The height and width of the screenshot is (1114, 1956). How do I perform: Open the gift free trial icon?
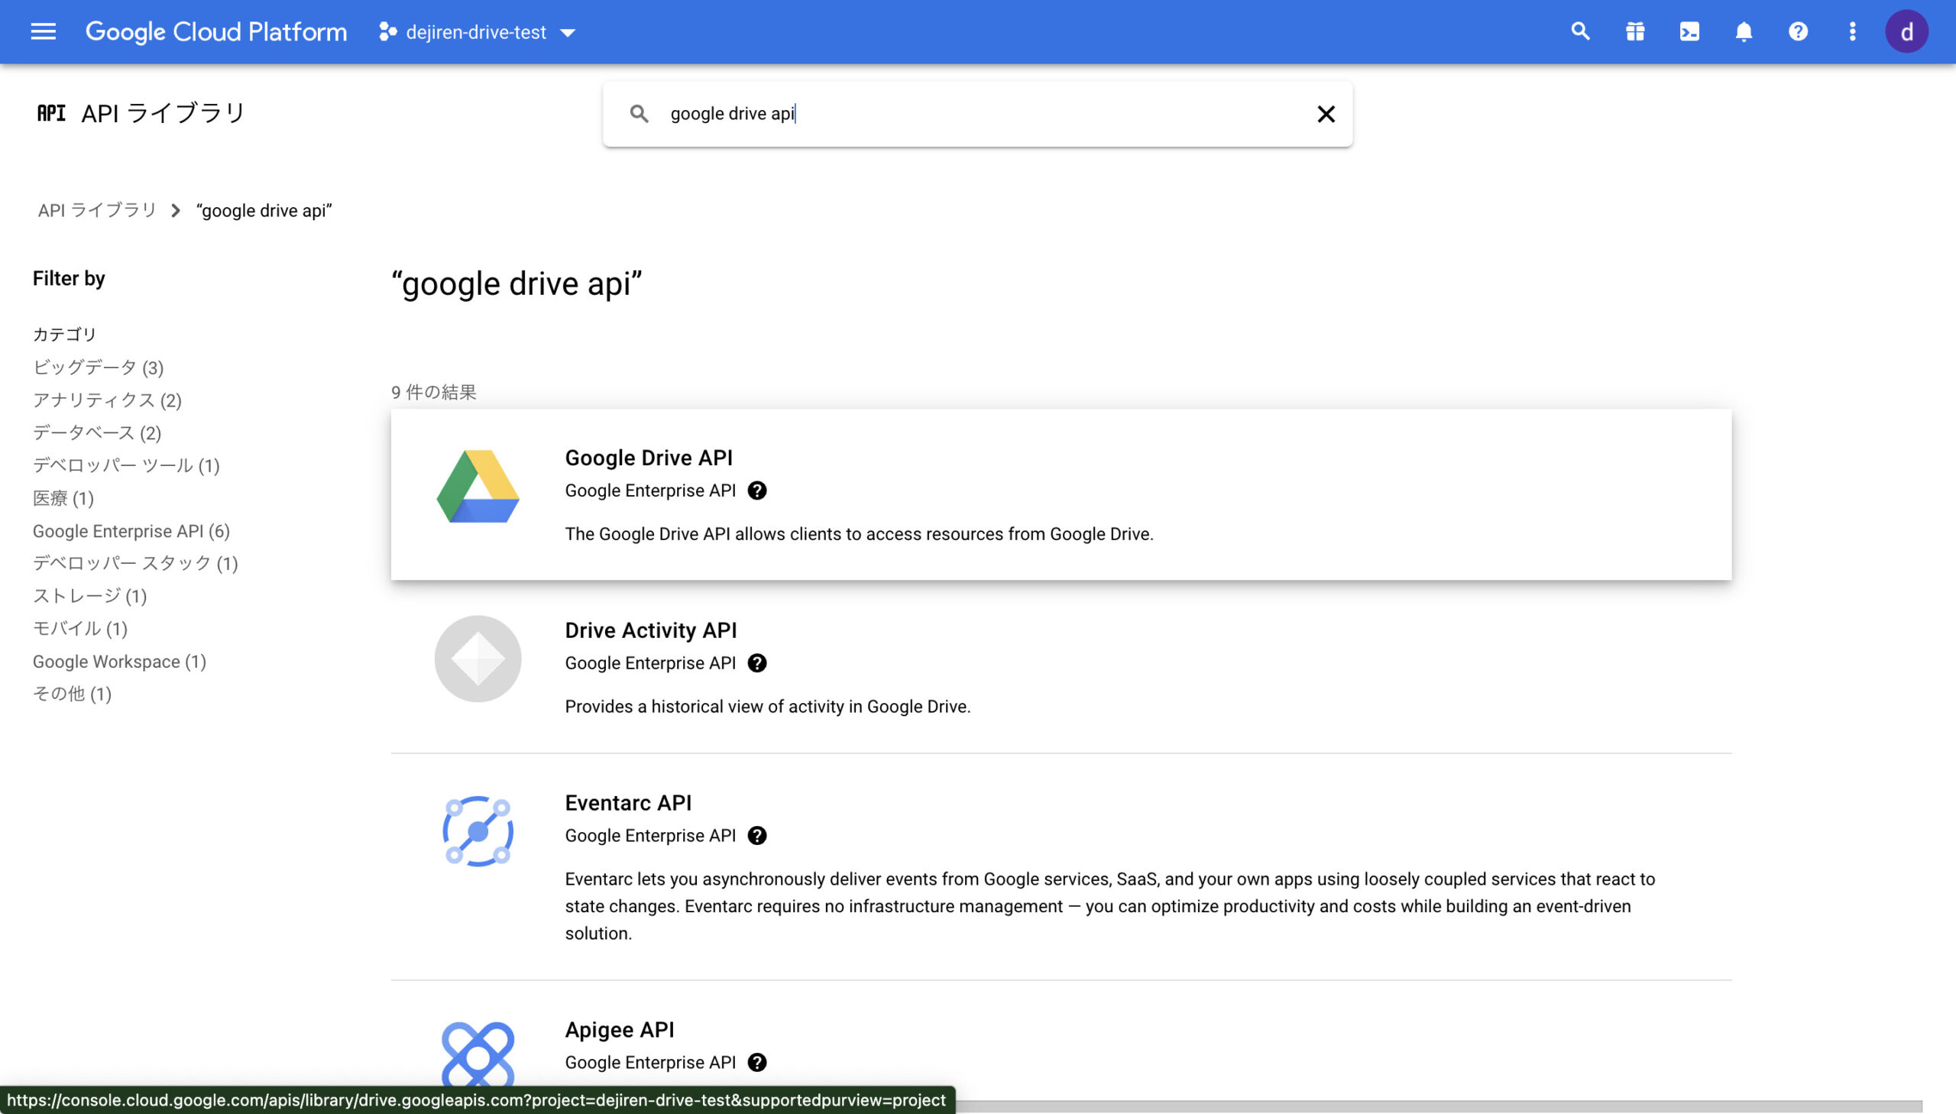(x=1635, y=31)
